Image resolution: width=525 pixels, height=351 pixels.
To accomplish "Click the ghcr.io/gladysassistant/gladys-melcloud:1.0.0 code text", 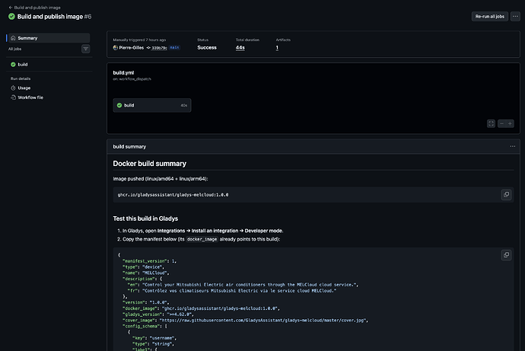I will tap(173, 195).
